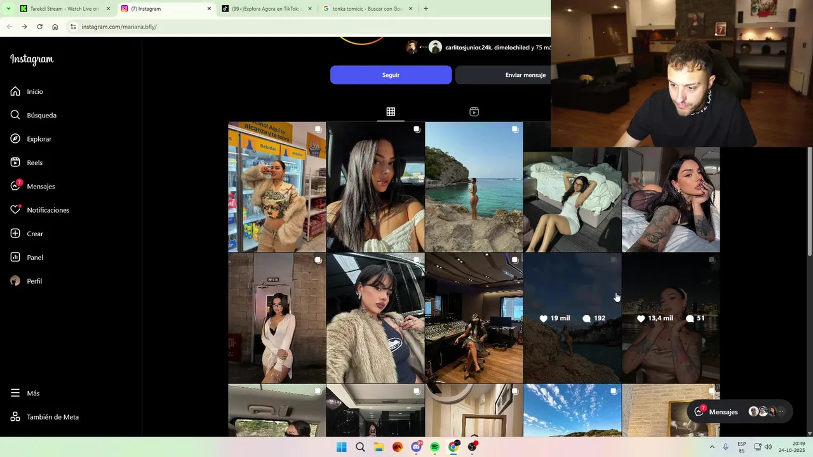Open Windows taskbar search
This screenshot has width=813, height=457.
pyautogui.click(x=360, y=447)
